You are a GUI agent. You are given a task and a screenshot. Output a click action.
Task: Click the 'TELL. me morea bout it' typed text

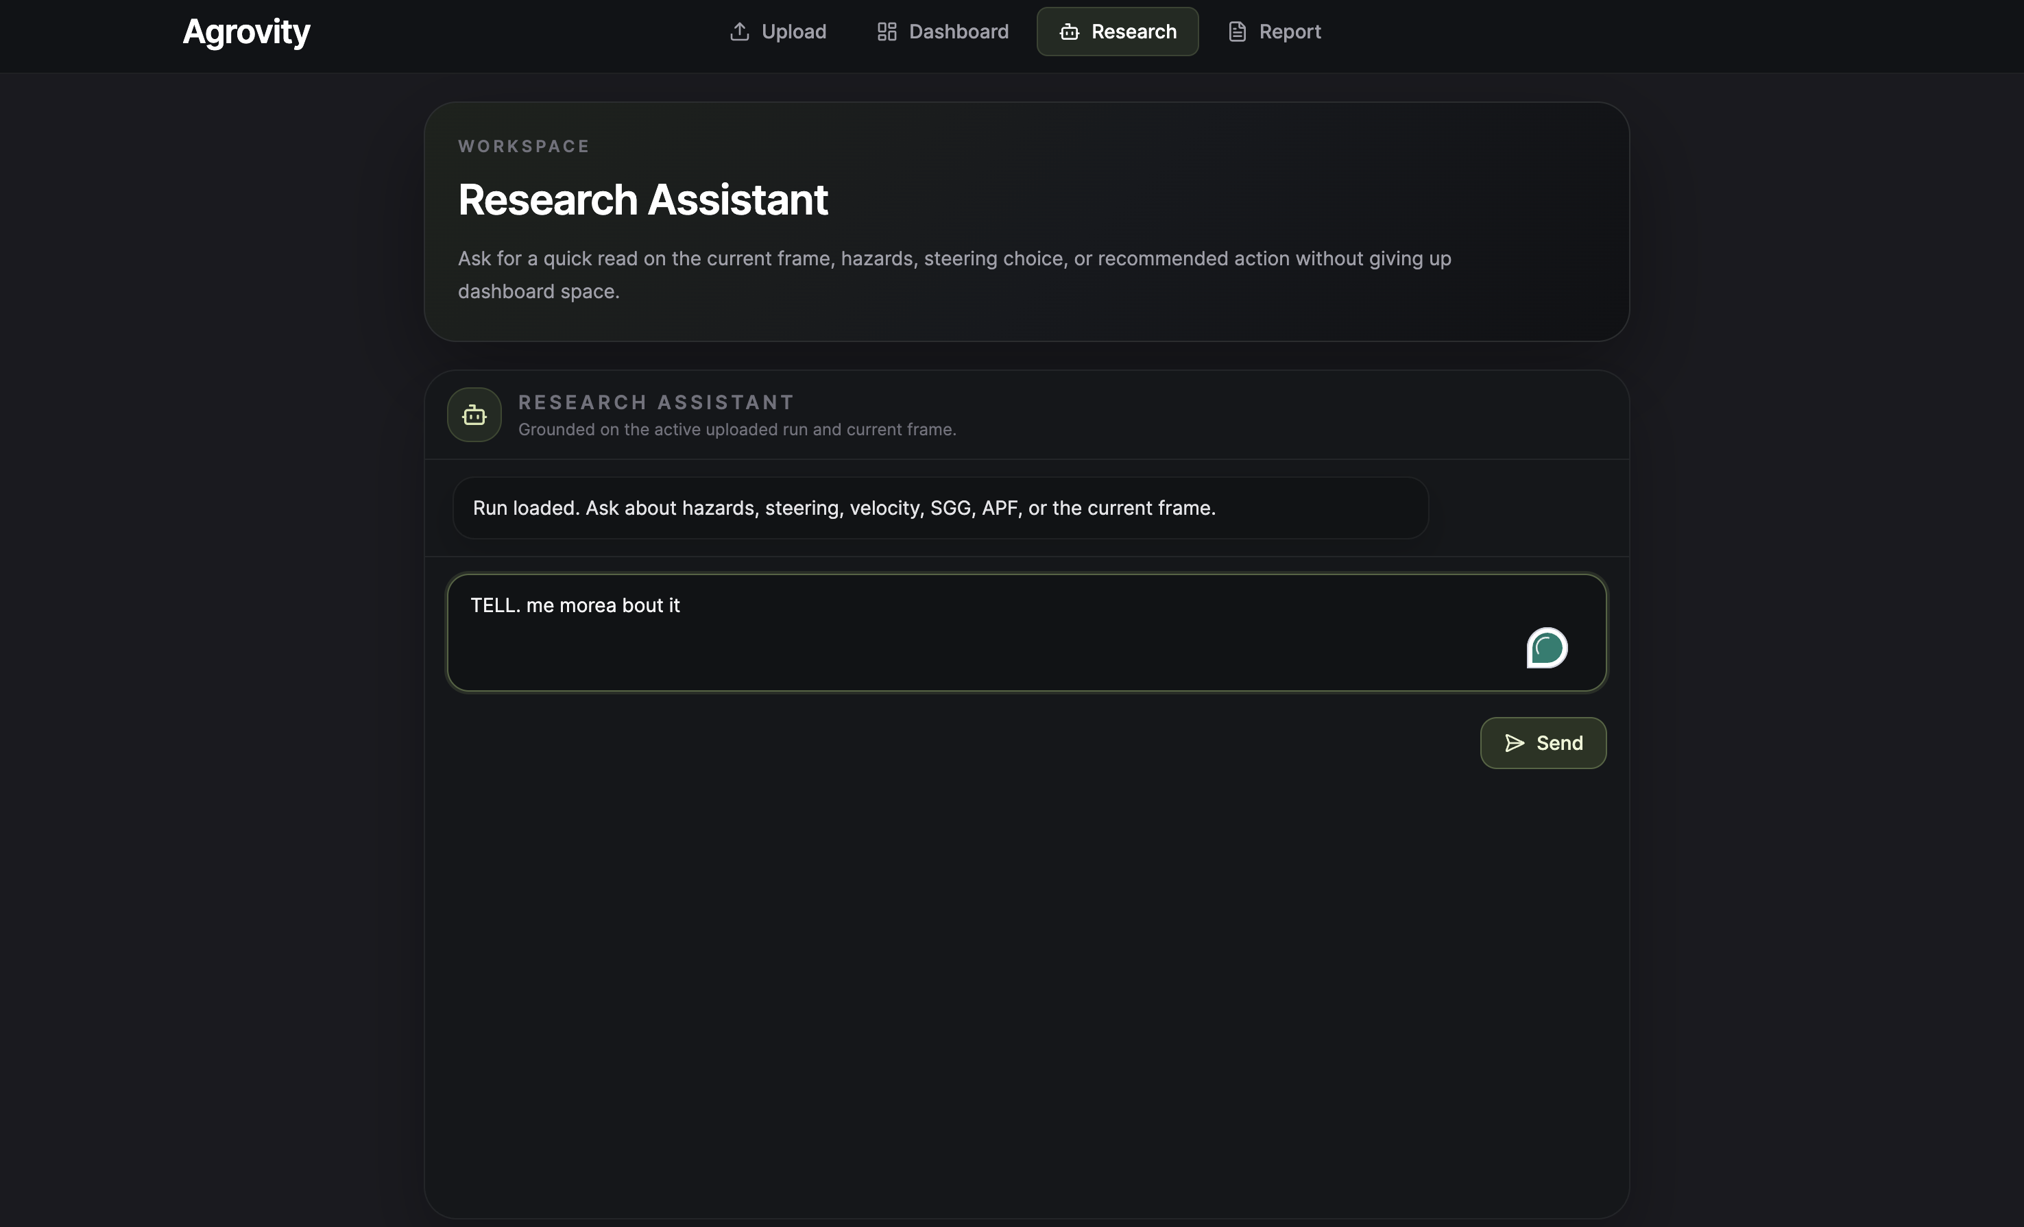tap(575, 605)
